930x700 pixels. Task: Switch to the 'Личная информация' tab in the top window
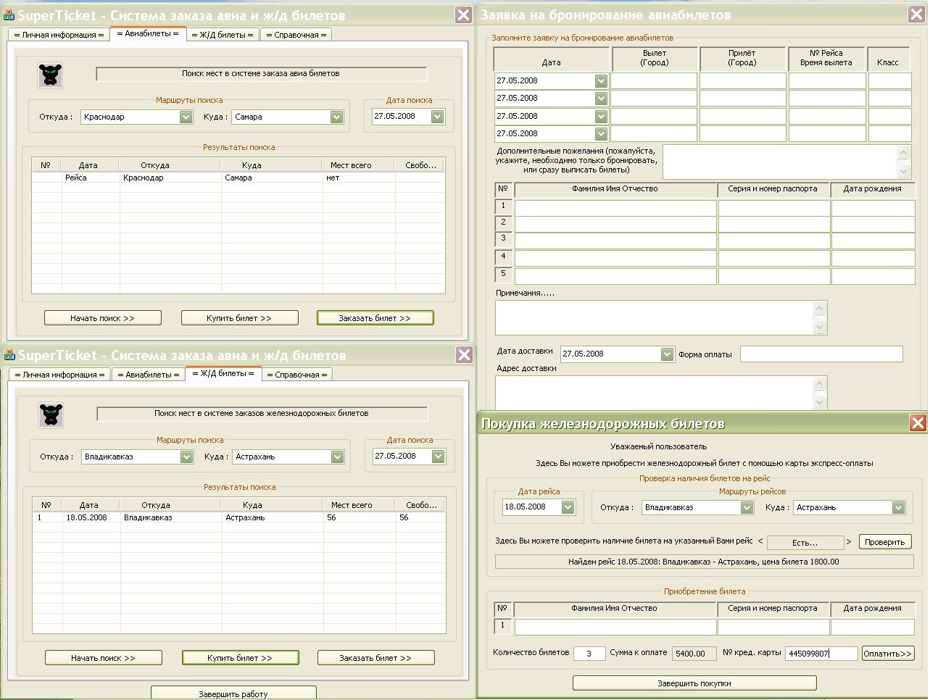click(59, 35)
